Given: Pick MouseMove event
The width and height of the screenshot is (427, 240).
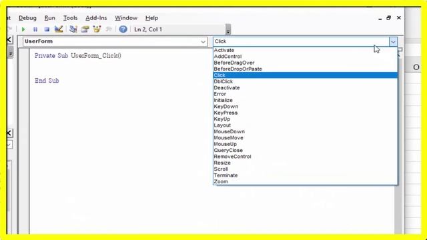Looking at the screenshot, I should (x=306, y=138).
